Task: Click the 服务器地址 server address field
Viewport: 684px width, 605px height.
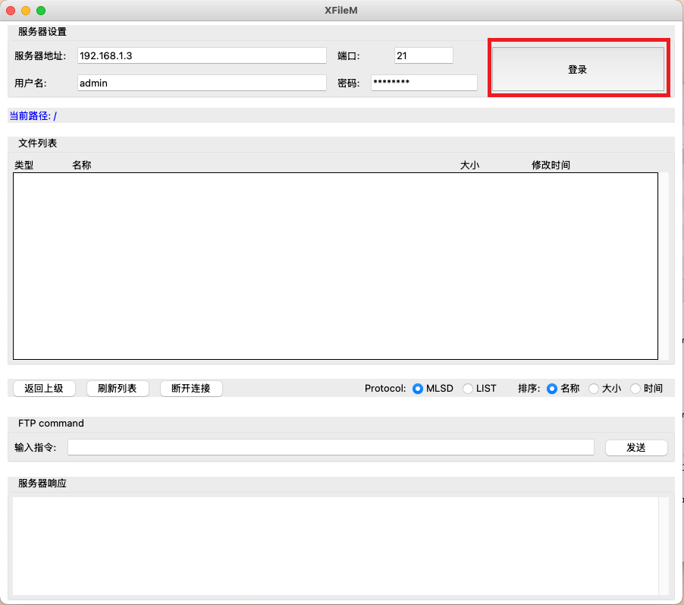Action: pyautogui.click(x=202, y=55)
